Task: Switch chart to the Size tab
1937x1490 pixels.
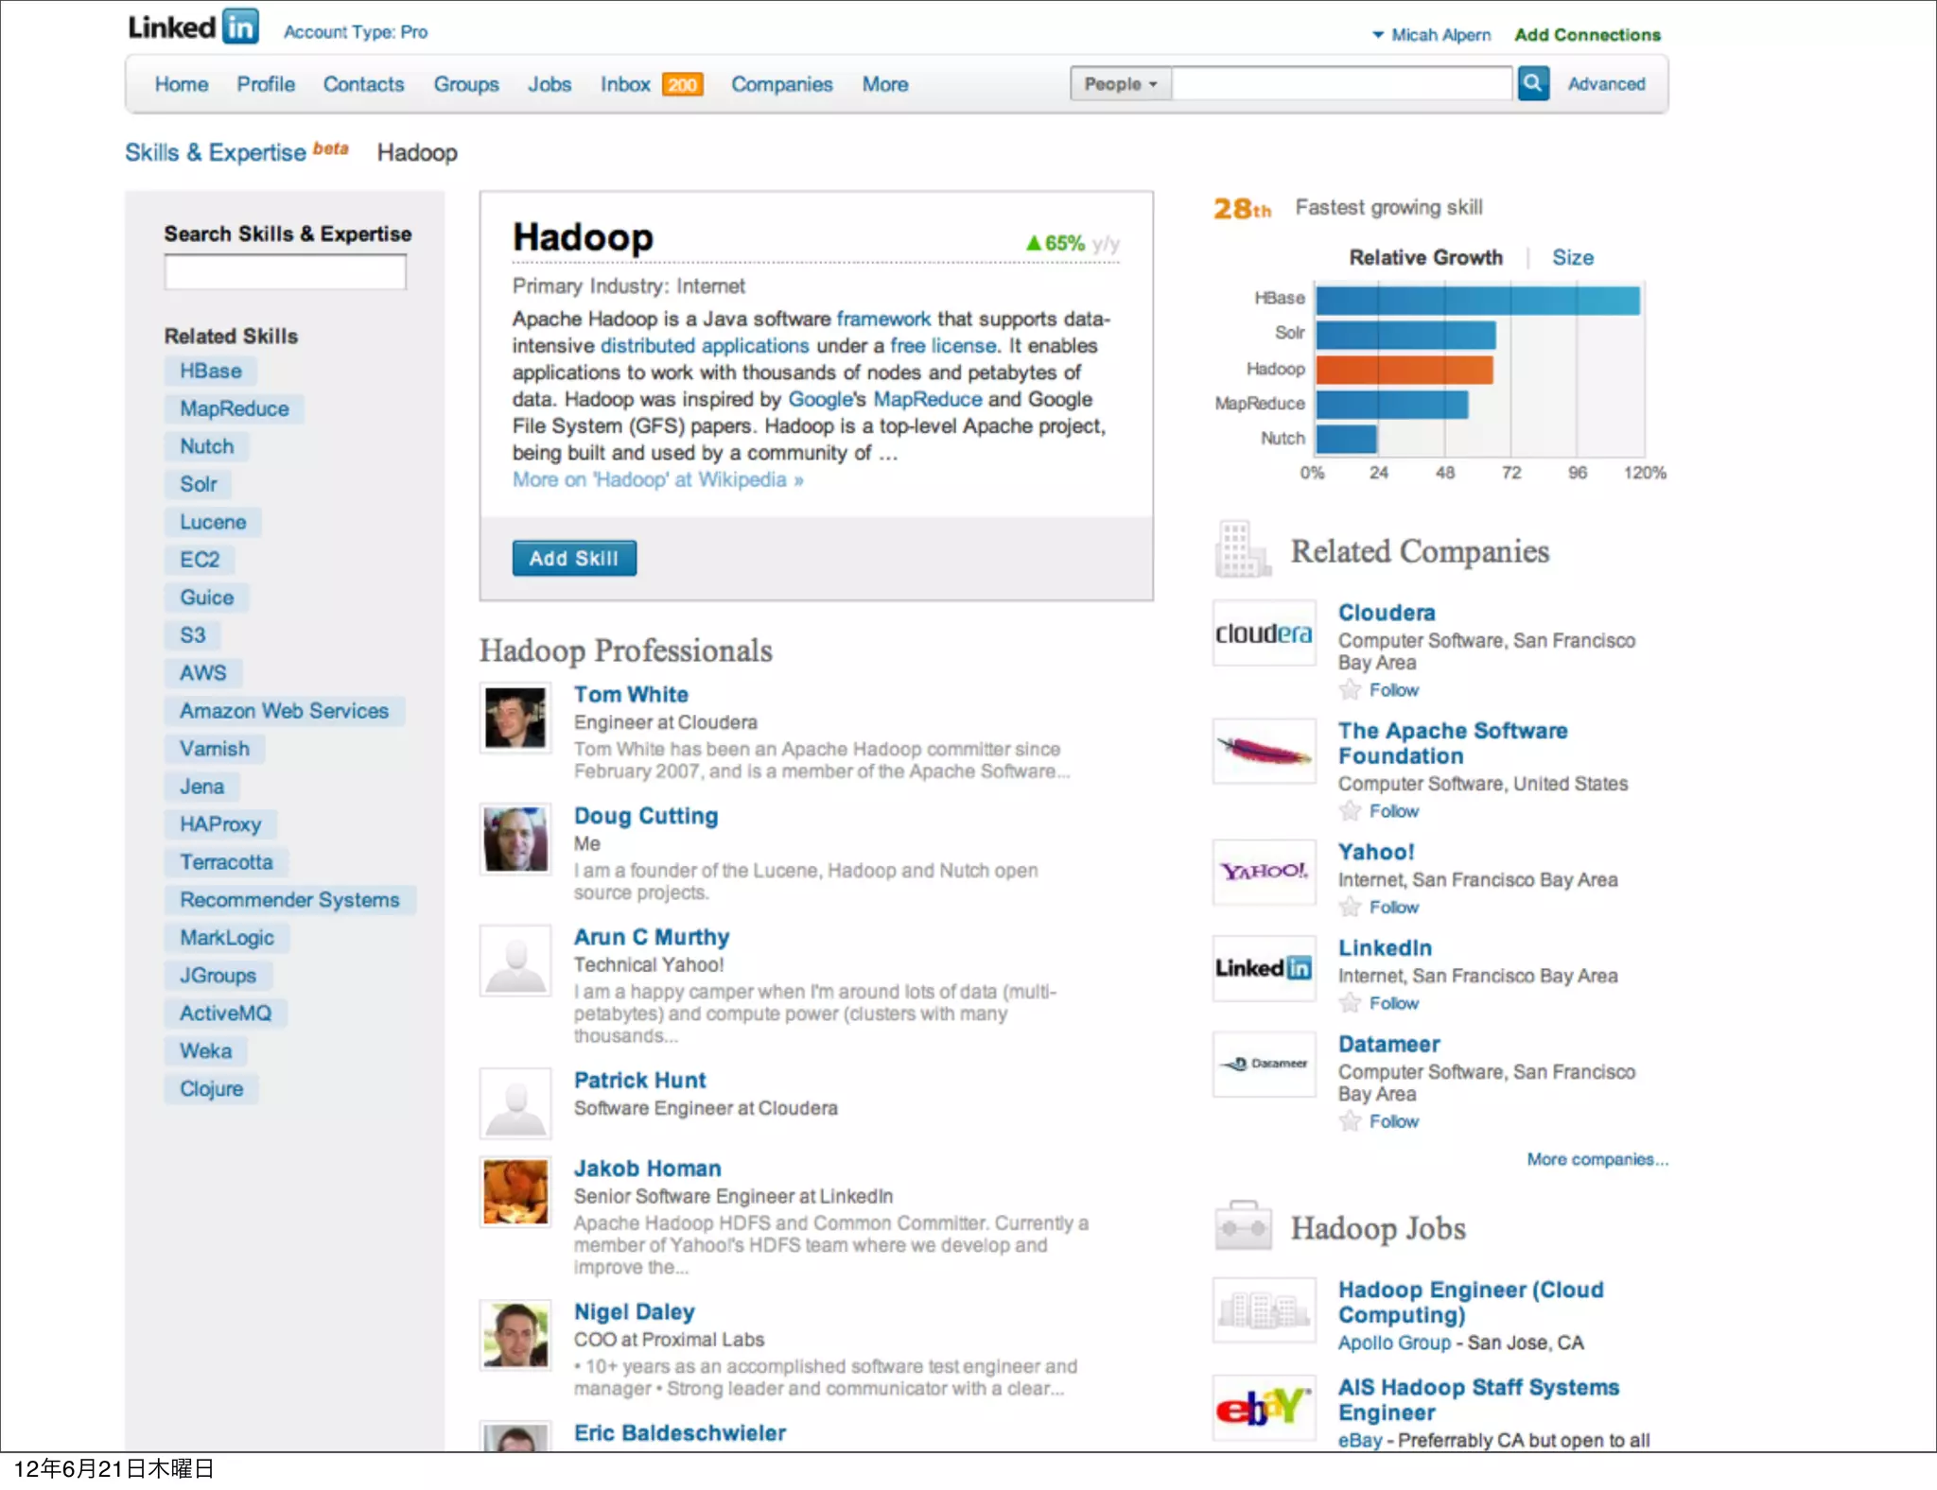Action: point(1572,257)
